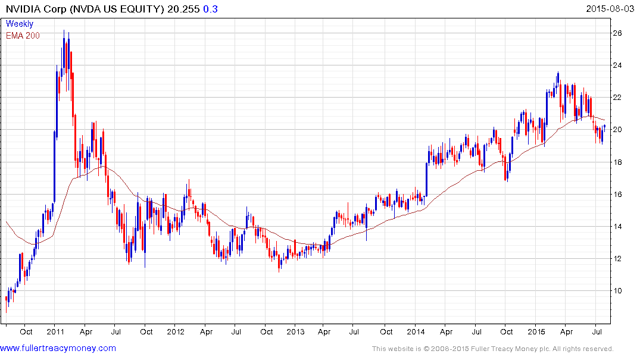Image resolution: width=640 pixels, height=357 pixels.
Task: Click the 2013 year axis label
Action: coord(295,331)
